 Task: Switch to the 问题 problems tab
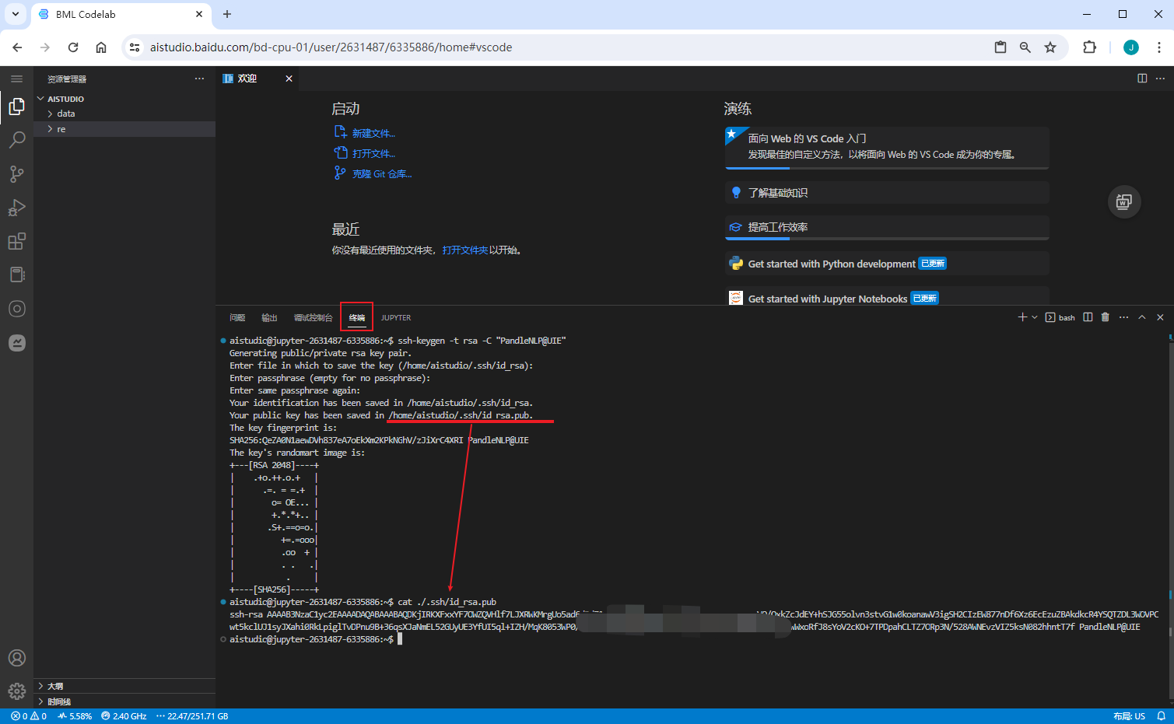[237, 317]
